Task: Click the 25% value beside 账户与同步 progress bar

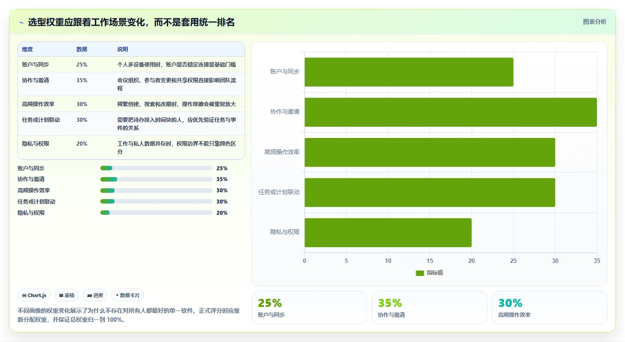Action: point(222,169)
